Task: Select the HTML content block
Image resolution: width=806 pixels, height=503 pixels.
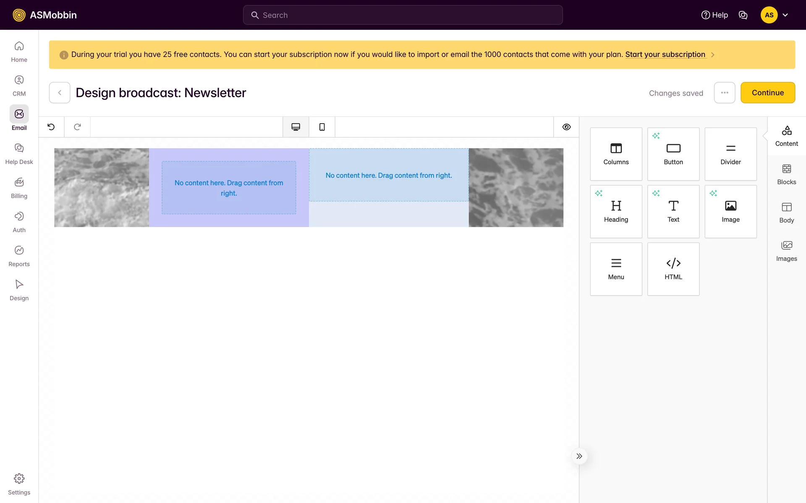Action: 673,269
